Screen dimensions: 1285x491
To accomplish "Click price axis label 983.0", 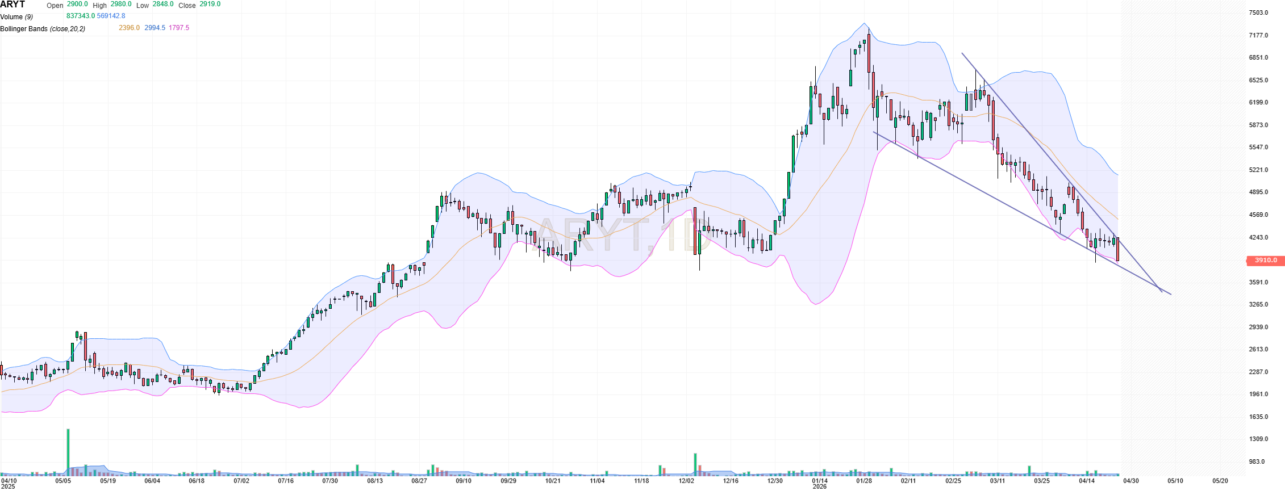I will [1255, 462].
